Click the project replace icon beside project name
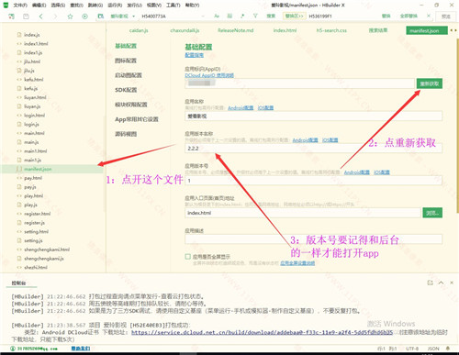Viewport: 459px width, 355px height. pos(100,17)
